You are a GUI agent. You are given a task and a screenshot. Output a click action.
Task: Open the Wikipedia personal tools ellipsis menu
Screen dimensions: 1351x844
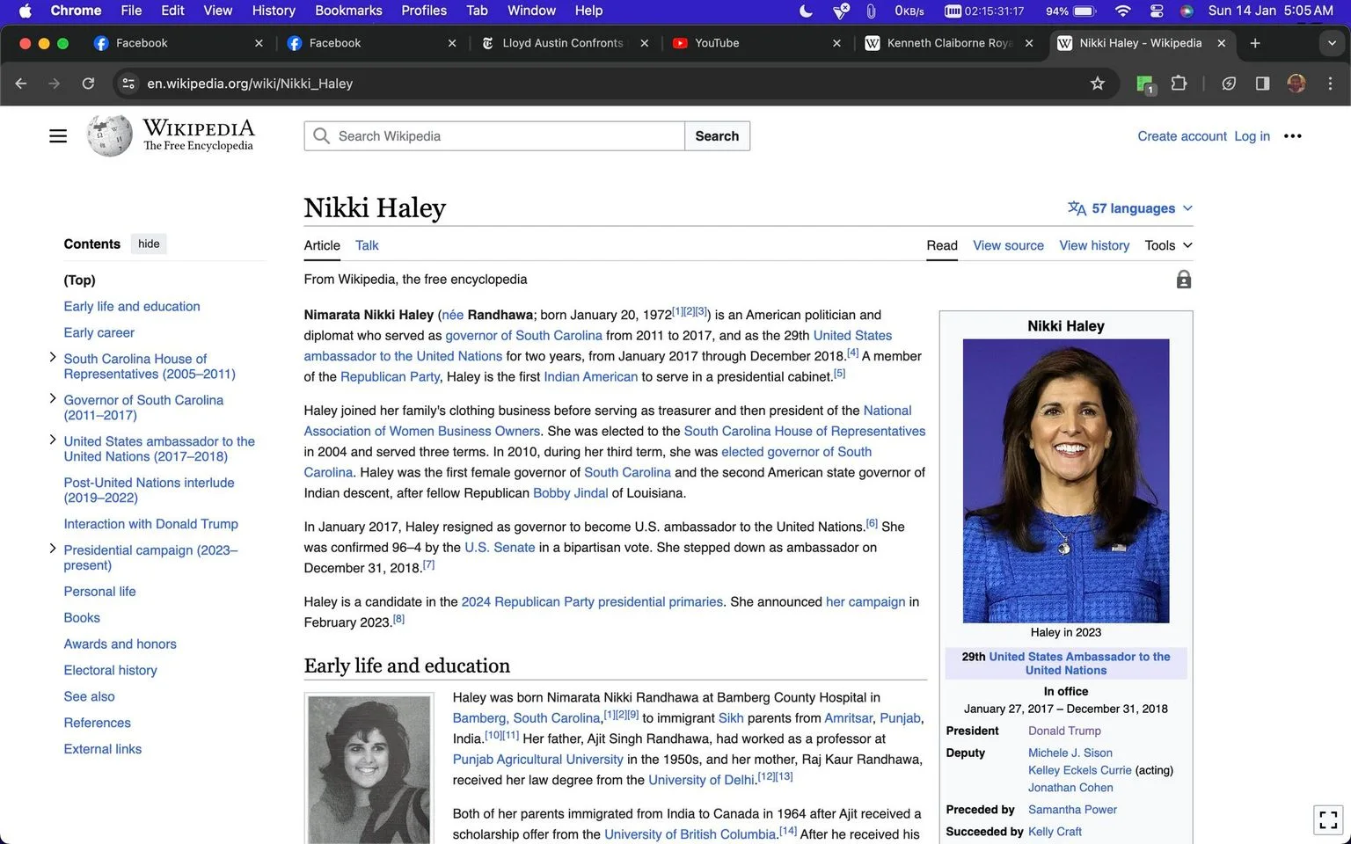click(1292, 136)
